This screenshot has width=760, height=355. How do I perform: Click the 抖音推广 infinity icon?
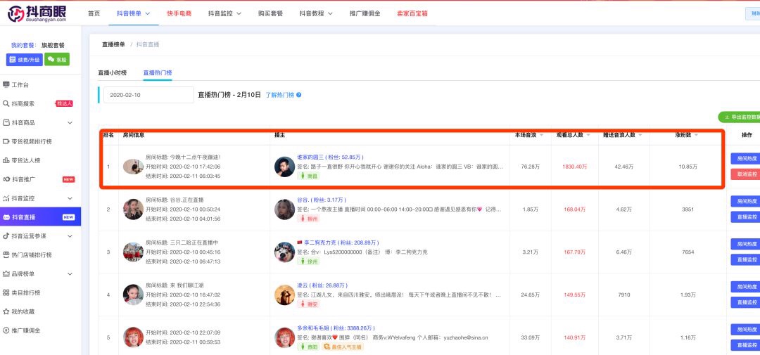point(6,179)
